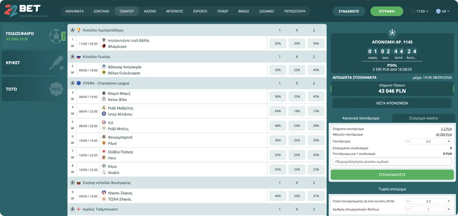Pick 48% for Λιλ
Viewport: 458px width, 216px height.
click(x=277, y=126)
